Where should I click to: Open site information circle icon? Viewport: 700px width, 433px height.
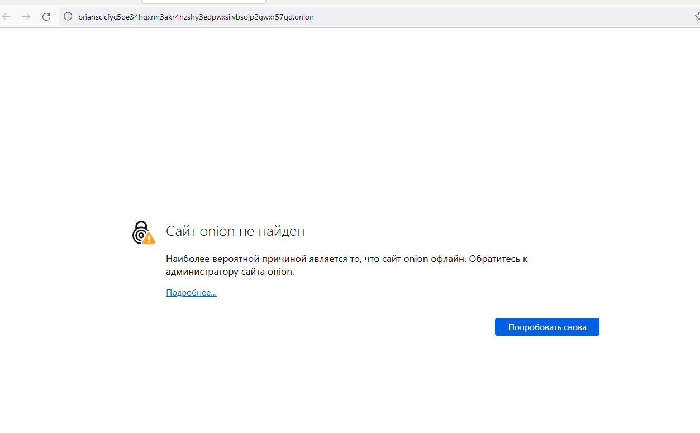point(68,17)
